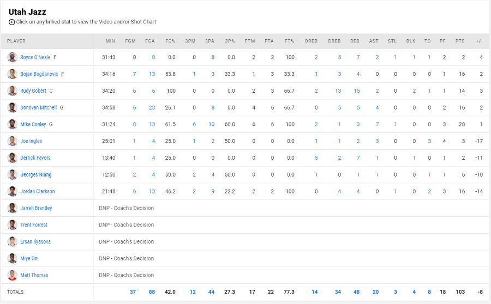Open Jarrell Brantley player link
The height and width of the screenshot is (304, 491).
[x=36, y=208]
